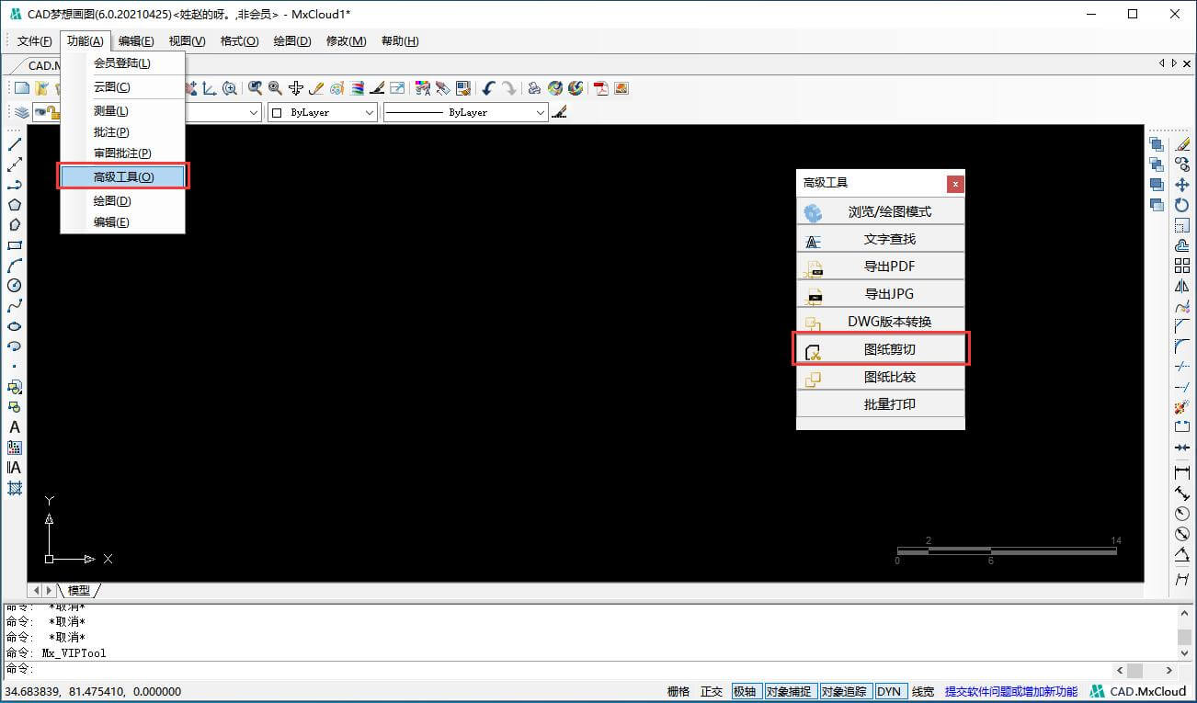Select the Circle drawing tool
The width and height of the screenshot is (1197, 703).
[15, 286]
